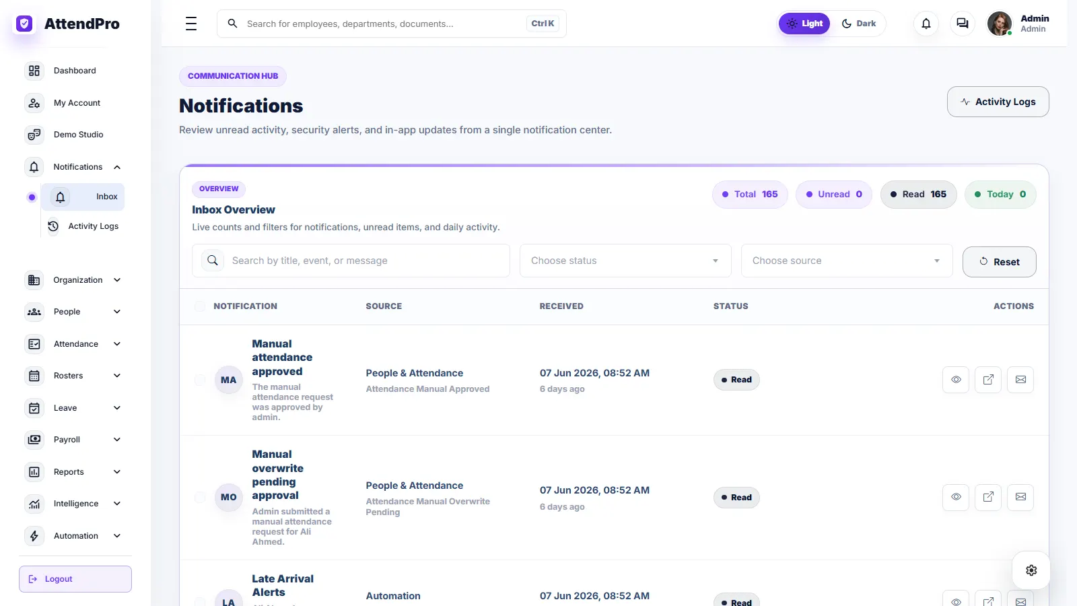Click global search for employees field
The width and height of the screenshot is (1077, 606).
[x=392, y=24]
